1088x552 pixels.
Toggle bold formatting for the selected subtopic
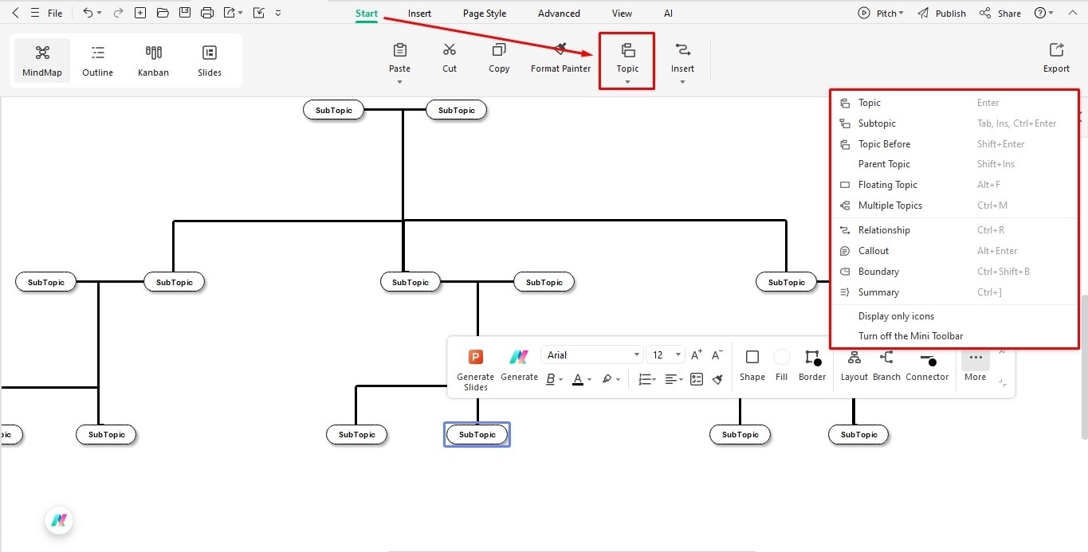pos(551,379)
